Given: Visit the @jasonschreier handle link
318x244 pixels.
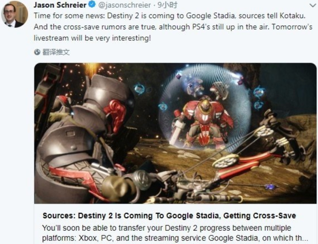Looking at the screenshot, I should [124, 5].
